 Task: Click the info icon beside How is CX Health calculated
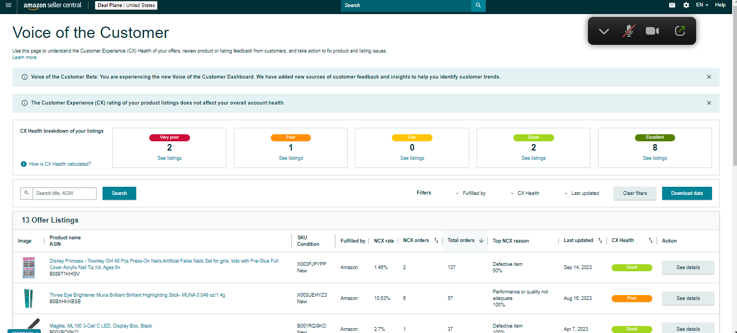23,164
